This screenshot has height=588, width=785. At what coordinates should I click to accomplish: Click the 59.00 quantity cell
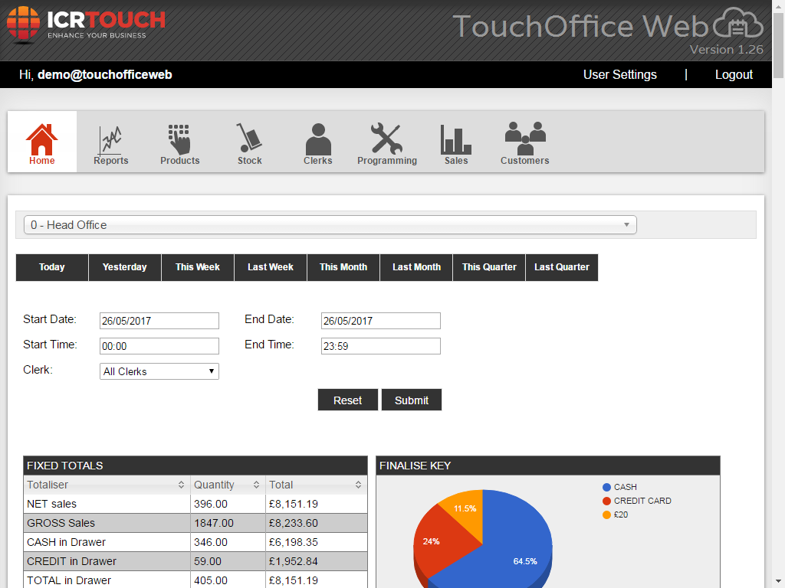pyautogui.click(x=228, y=561)
